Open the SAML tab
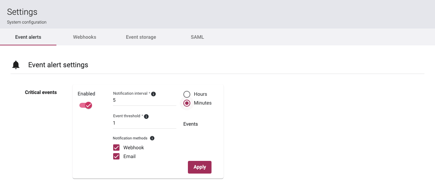Image resolution: width=435 pixels, height=188 pixels. click(x=197, y=37)
